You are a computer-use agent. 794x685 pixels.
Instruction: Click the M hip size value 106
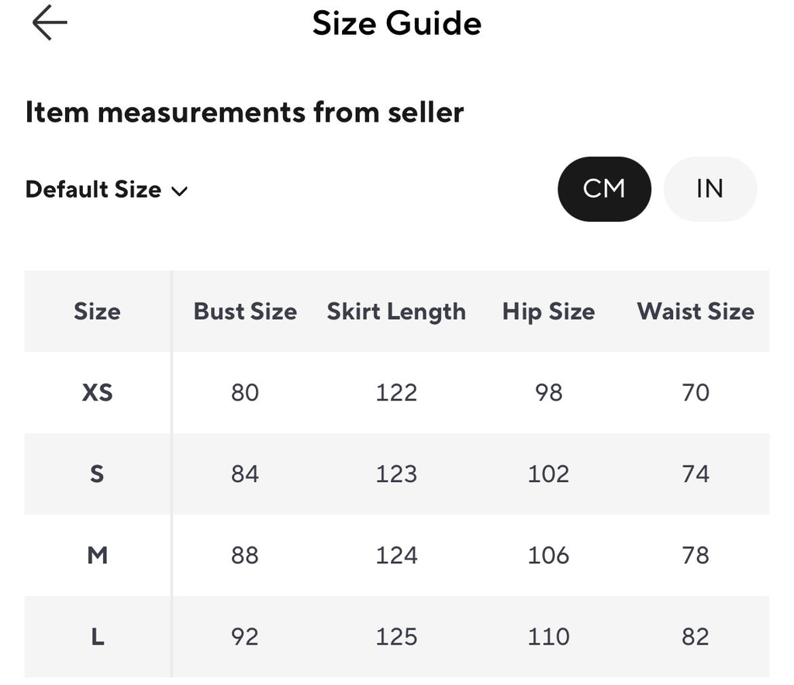(548, 556)
